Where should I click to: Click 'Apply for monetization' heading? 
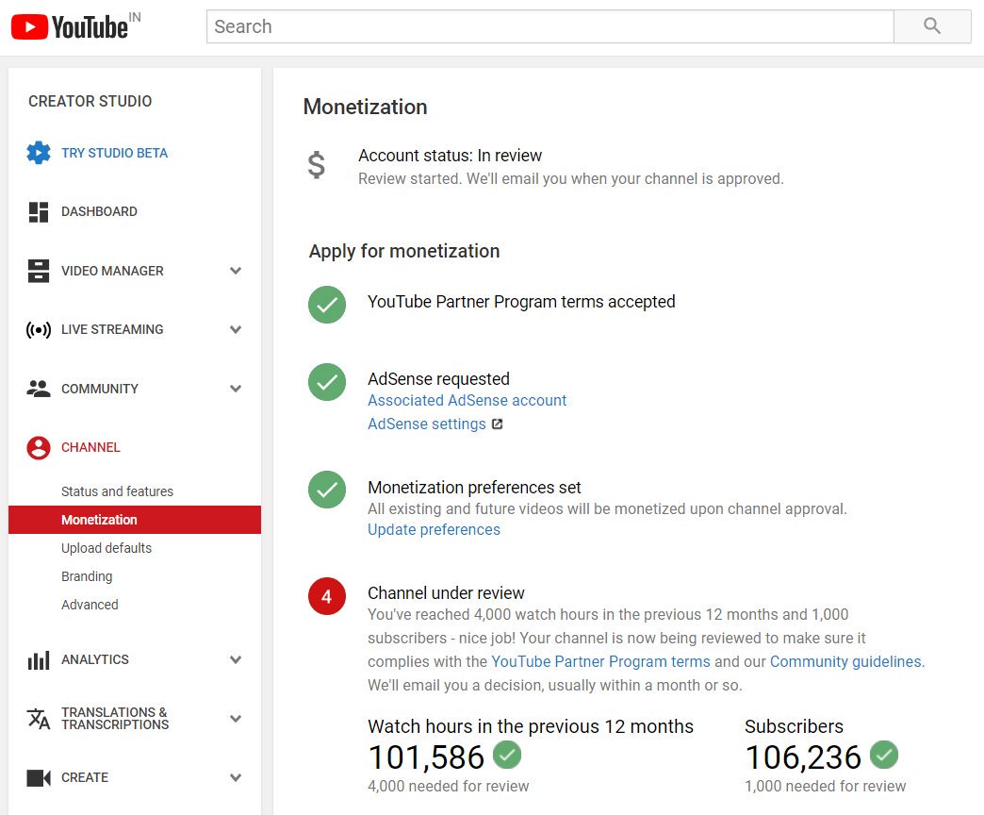click(x=404, y=251)
